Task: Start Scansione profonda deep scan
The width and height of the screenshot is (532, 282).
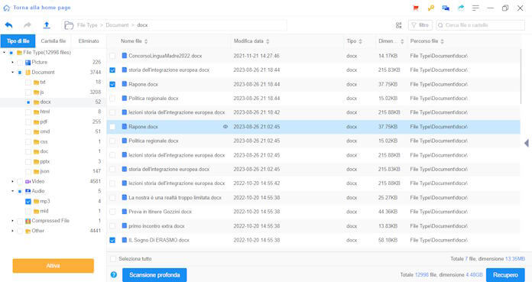Action: 154,275
